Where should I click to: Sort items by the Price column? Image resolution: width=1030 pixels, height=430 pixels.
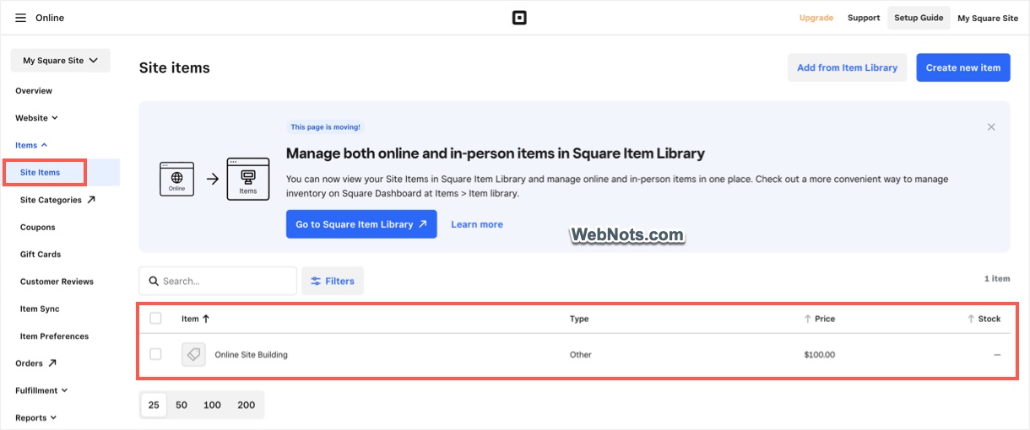[x=819, y=319]
